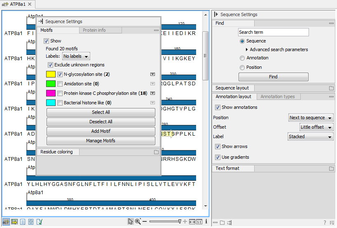
Task: Toggle Exclude unknown regions checkbox
Action: click(x=50, y=65)
